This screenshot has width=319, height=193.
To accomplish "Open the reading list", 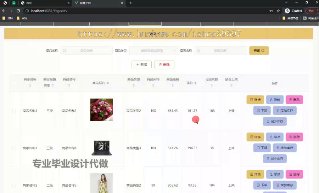I will [x=311, y=18].
